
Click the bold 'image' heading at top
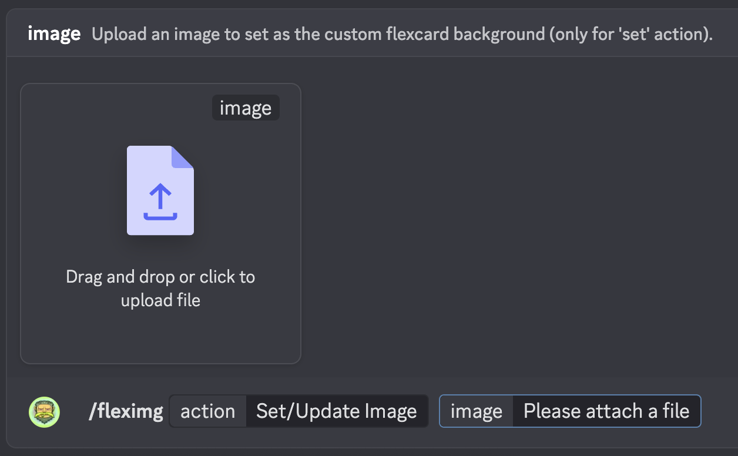click(54, 34)
